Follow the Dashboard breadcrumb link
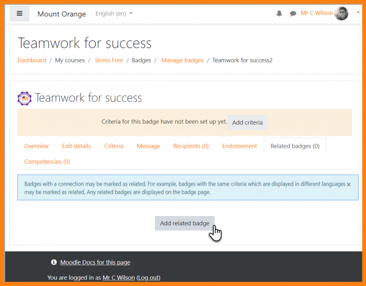Screen dimensions: 366x286 tap(32, 60)
